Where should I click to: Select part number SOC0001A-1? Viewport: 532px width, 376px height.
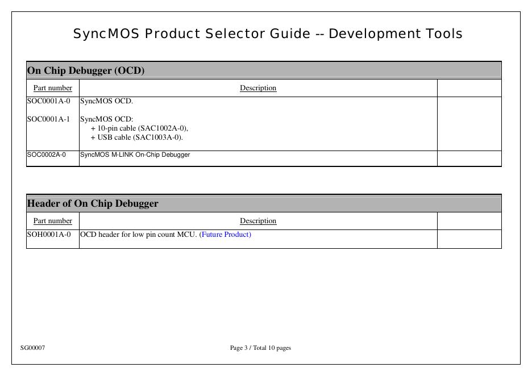pos(49,119)
